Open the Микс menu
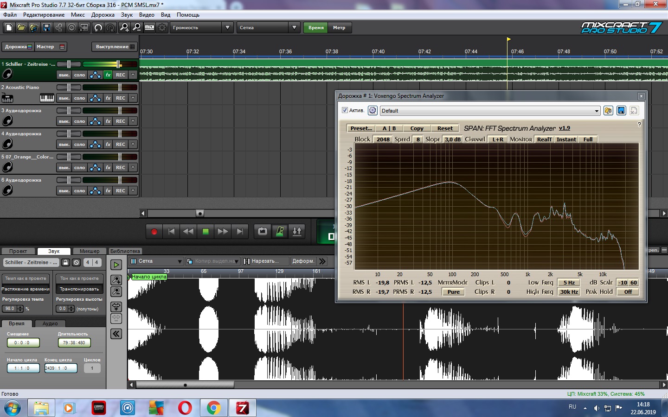Image resolution: width=668 pixels, height=417 pixels. 77,15
